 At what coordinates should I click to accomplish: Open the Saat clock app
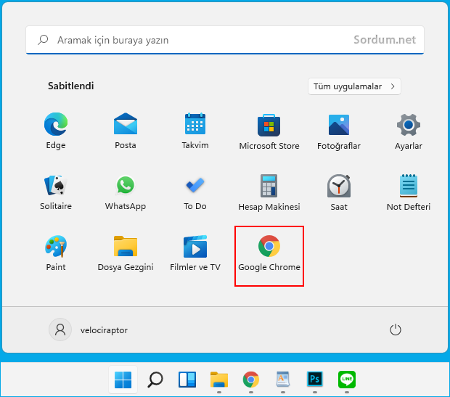click(339, 193)
